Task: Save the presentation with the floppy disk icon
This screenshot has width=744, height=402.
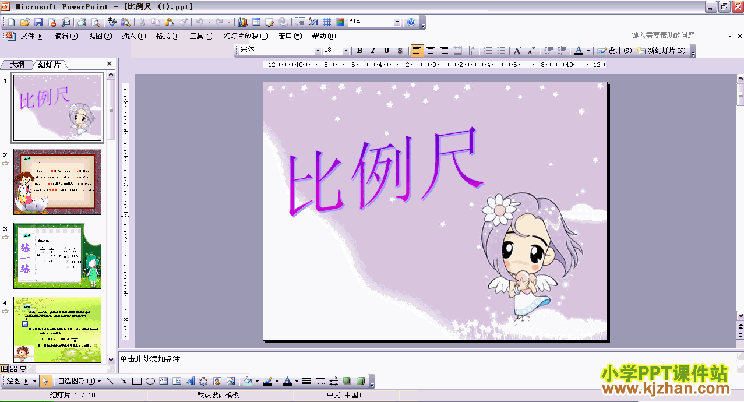Action: coord(38,22)
